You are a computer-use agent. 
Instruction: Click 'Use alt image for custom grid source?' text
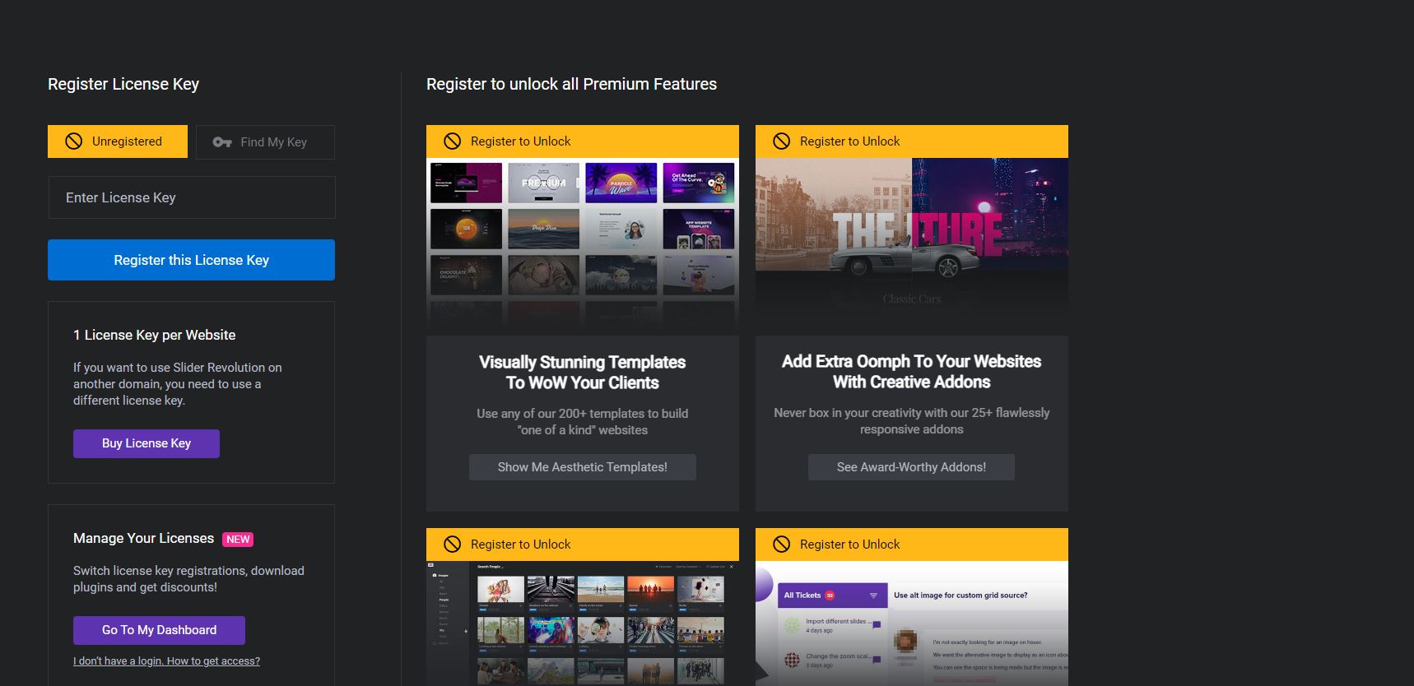click(960, 596)
